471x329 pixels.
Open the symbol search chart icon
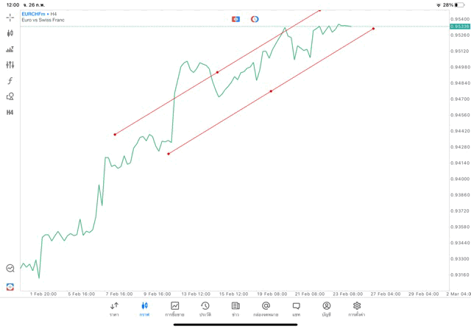tap(10, 269)
